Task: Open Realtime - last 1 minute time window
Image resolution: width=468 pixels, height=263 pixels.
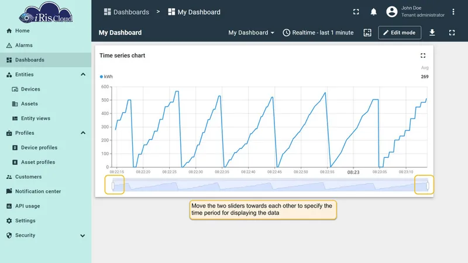Action: point(318,33)
